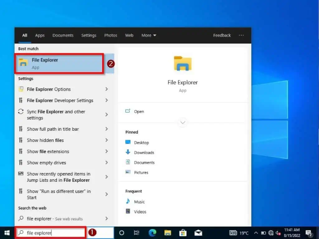Open Microsoft Store from taskbar
The width and height of the screenshot is (319, 239).
click(x=183, y=233)
